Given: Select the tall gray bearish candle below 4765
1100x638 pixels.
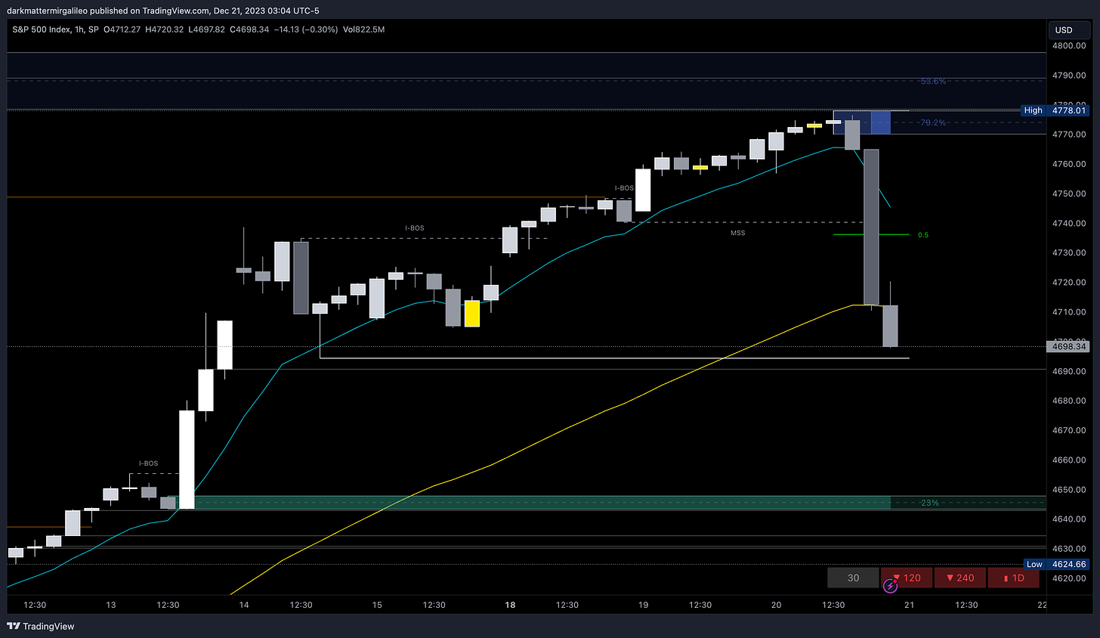Looking at the screenshot, I should [871, 227].
